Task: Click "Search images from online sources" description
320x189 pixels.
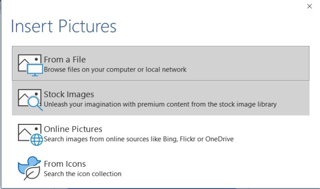Action: pyautogui.click(x=139, y=139)
